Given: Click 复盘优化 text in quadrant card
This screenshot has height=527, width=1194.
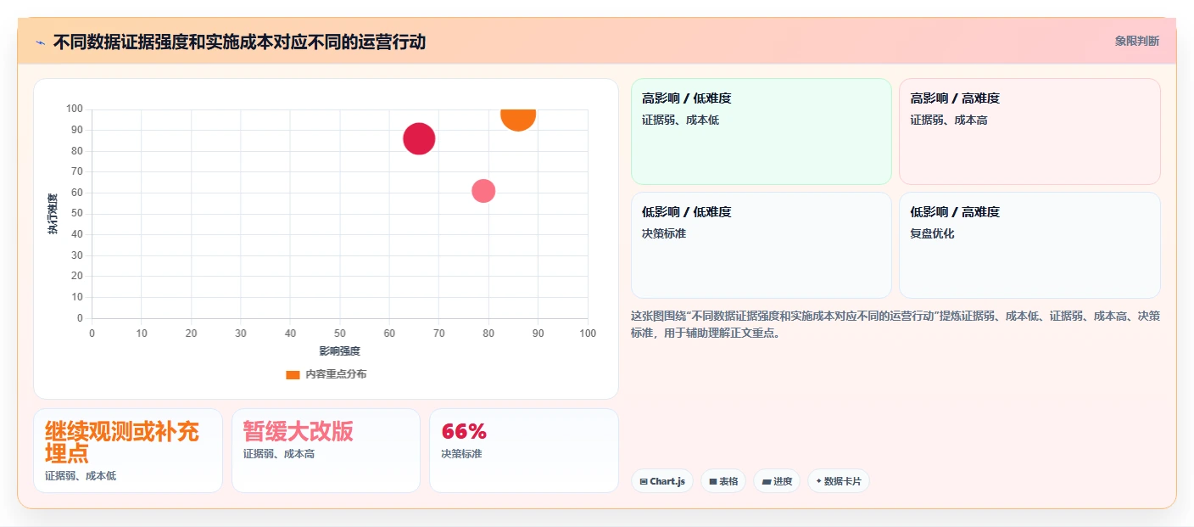Looking at the screenshot, I should pyautogui.click(x=932, y=233).
